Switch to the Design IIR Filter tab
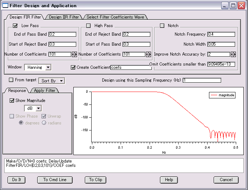The image size is (248, 190). click(64, 17)
